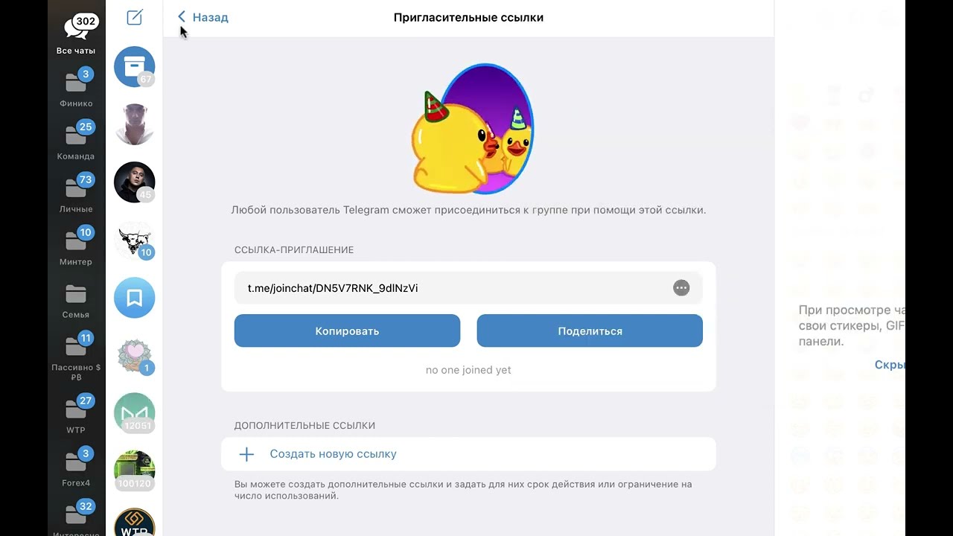Screen dimensions: 953x536
Task: Open the WTP folder
Action: click(76, 415)
